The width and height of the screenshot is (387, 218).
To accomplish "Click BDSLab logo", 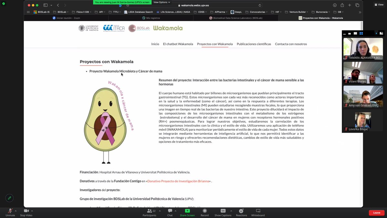I will [x=139, y=28].
